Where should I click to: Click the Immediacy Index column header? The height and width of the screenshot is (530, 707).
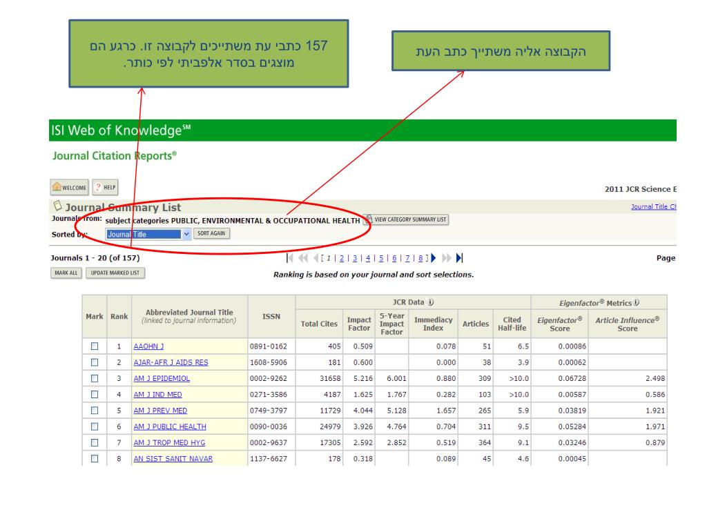434,324
